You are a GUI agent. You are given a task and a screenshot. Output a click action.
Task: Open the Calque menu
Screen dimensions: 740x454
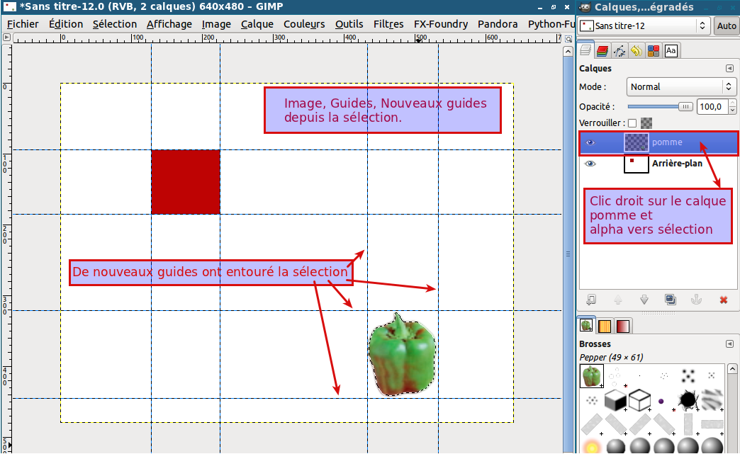coord(257,24)
